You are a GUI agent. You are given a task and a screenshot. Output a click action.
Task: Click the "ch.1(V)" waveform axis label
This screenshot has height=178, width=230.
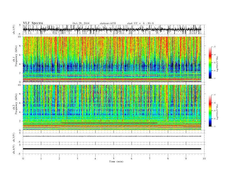[14, 29]
